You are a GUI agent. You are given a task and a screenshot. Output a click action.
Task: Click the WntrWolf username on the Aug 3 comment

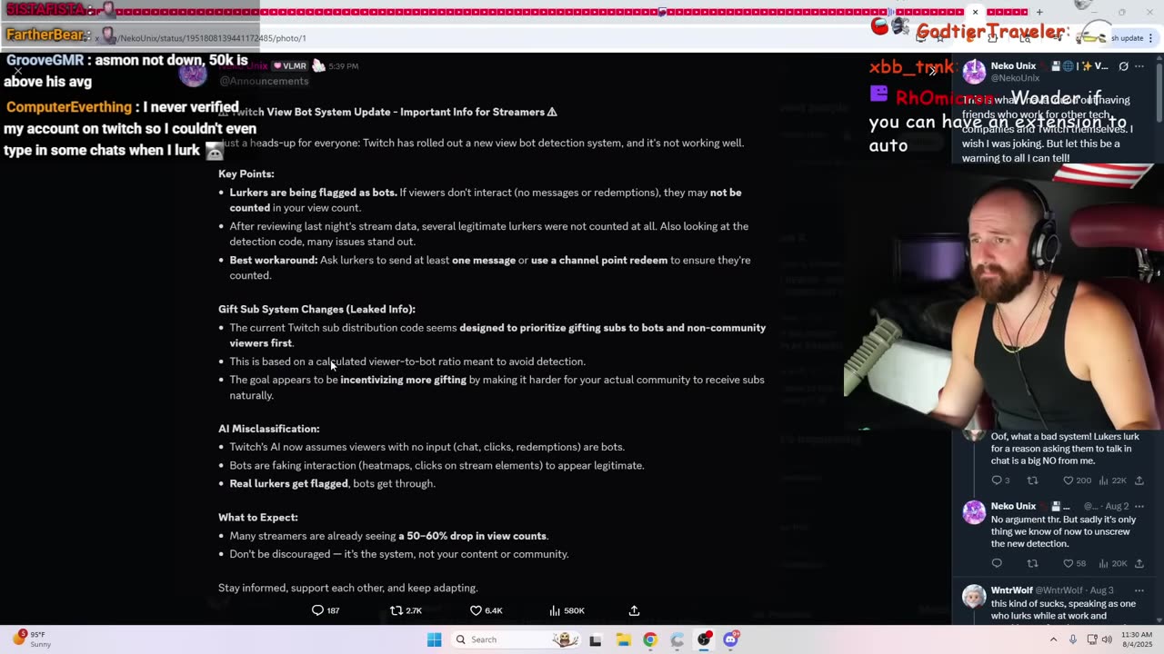(x=1010, y=590)
